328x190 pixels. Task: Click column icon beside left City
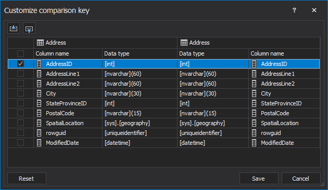39,93
